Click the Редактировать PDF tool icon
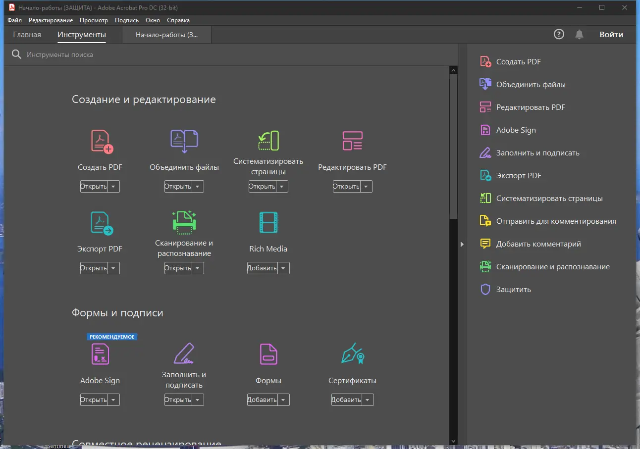Viewport: 640px width, 449px height. [x=352, y=141]
